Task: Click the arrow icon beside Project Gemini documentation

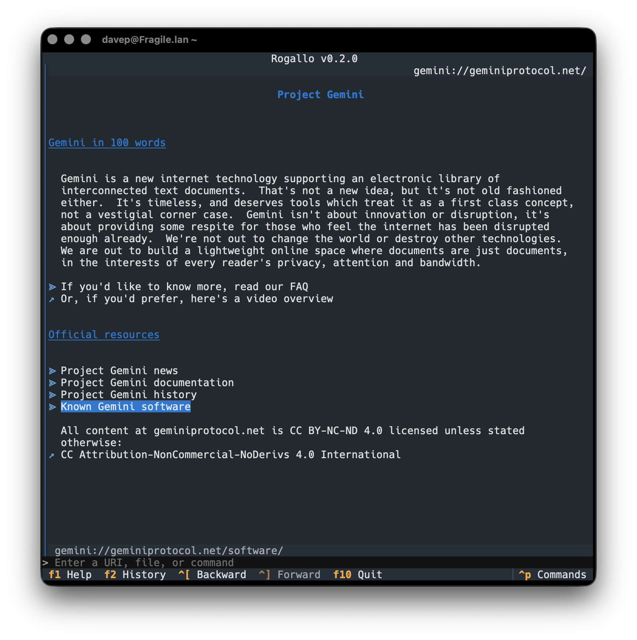Action: click(x=52, y=383)
